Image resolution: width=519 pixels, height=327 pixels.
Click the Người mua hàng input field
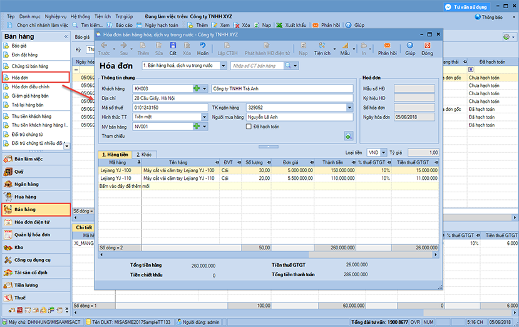click(300, 117)
